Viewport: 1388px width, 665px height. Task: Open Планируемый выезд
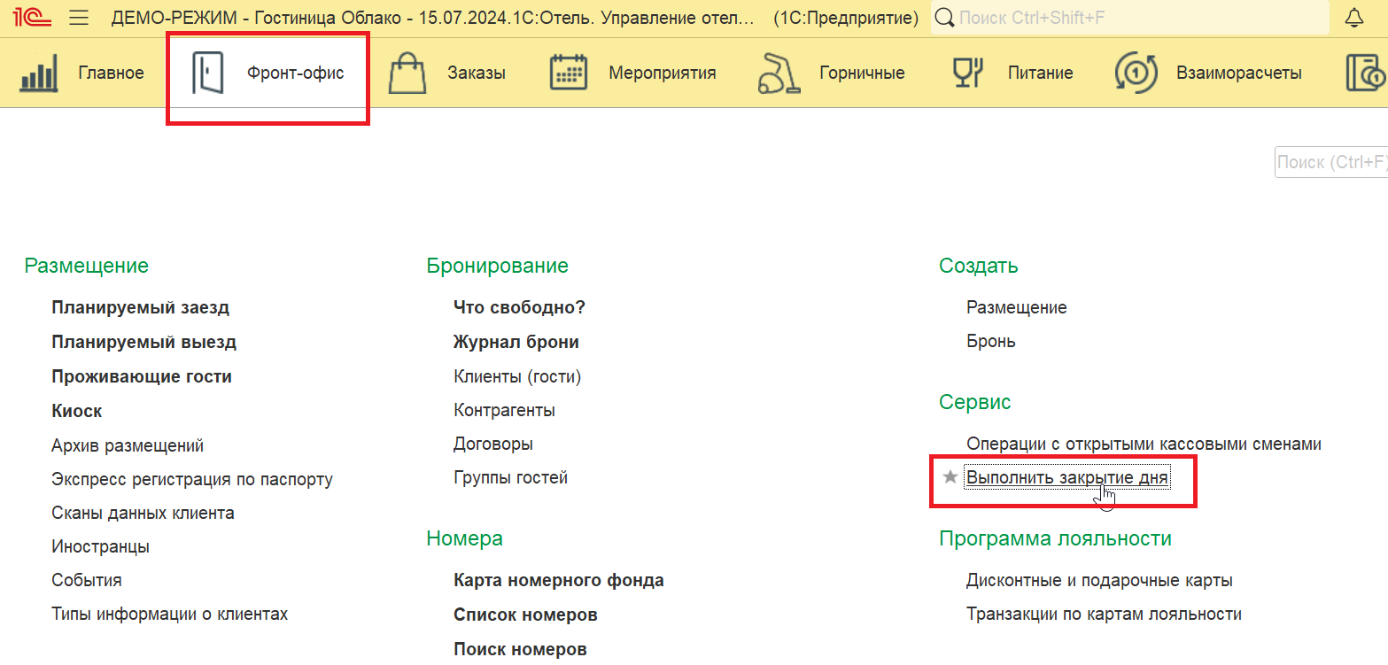(x=143, y=342)
